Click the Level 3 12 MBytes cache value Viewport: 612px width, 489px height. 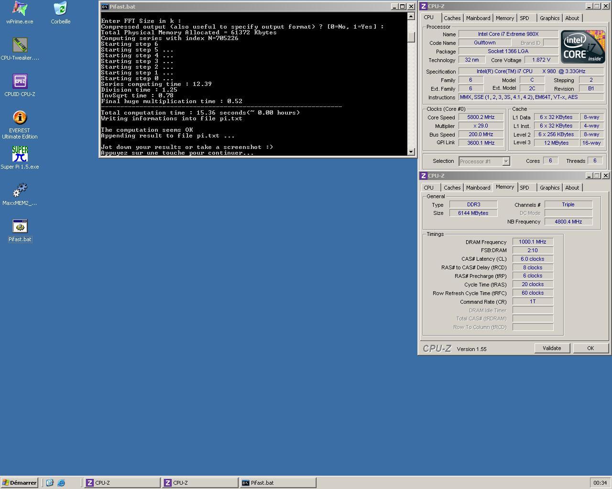[x=556, y=143]
